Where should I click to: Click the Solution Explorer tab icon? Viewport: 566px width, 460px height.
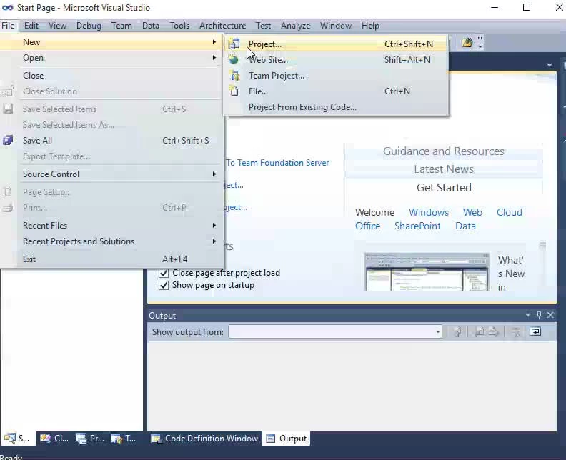coord(9,439)
